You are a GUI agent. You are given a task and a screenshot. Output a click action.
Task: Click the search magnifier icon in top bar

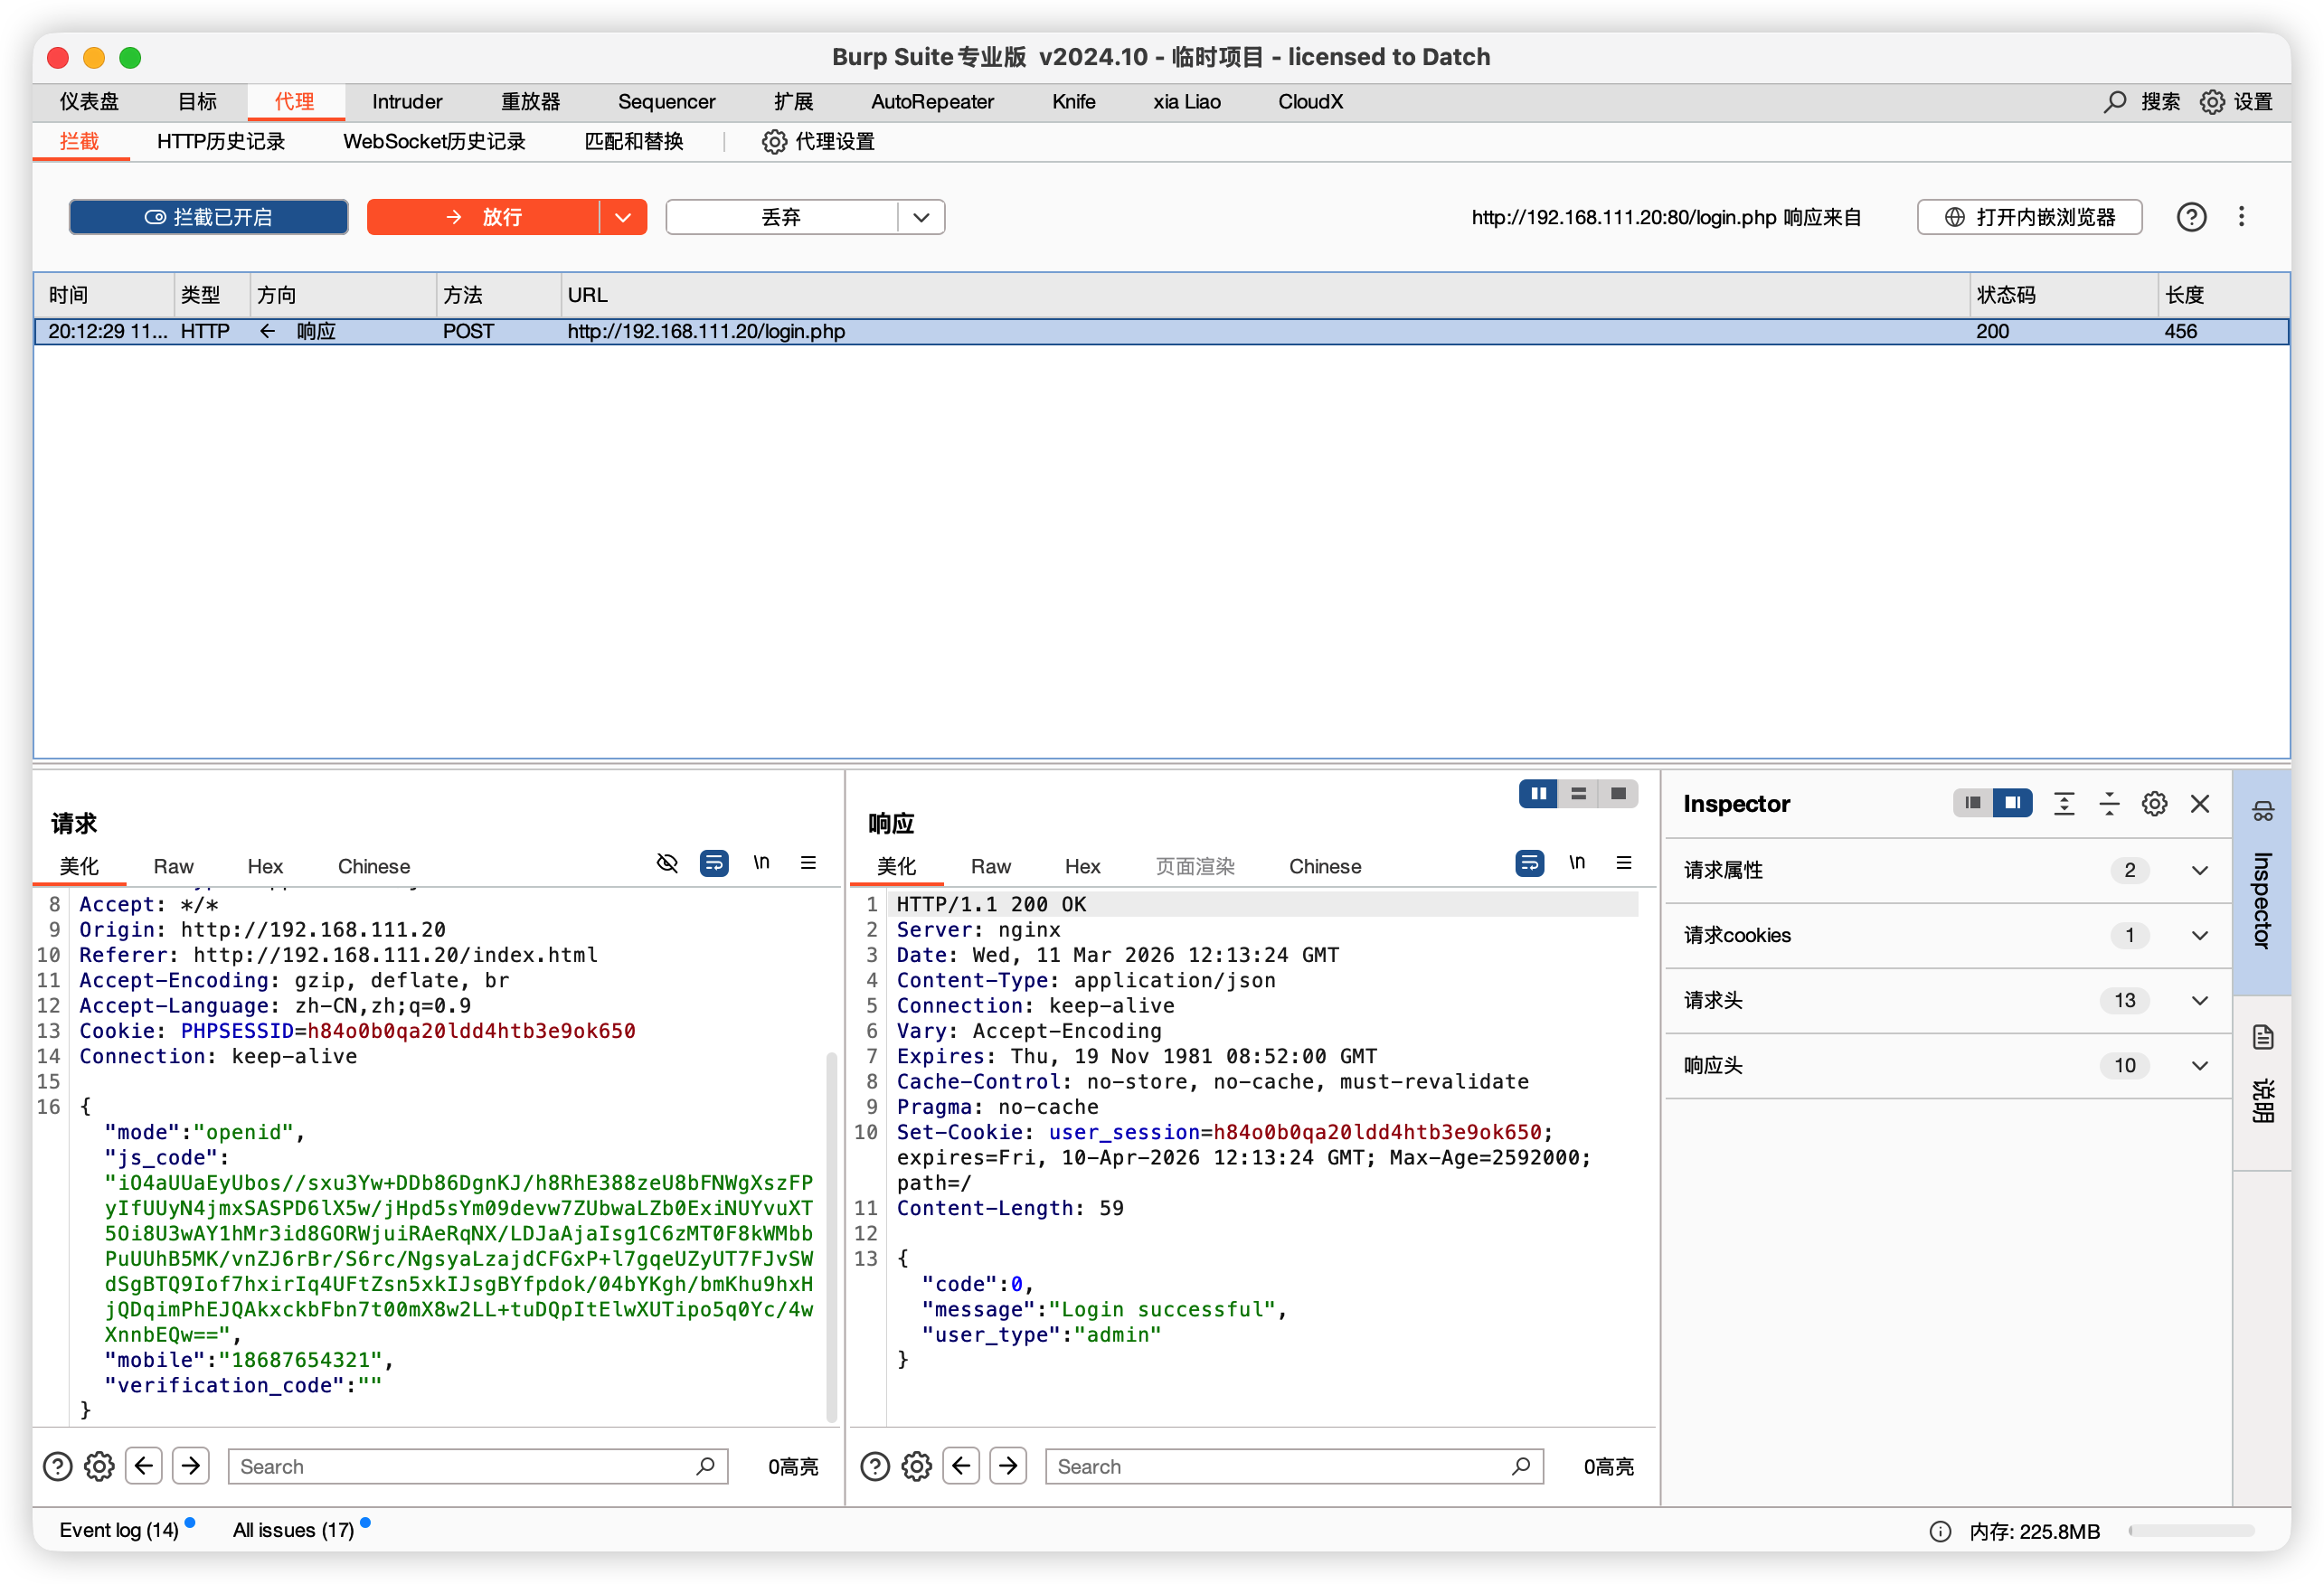2114,102
